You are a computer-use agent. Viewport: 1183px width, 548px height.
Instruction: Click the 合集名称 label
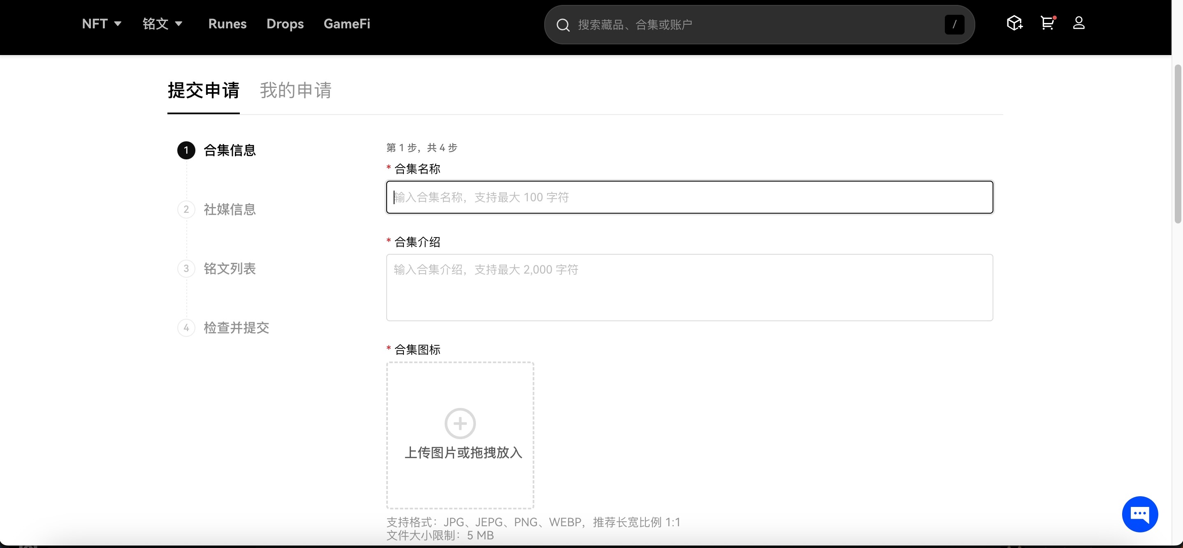point(417,169)
